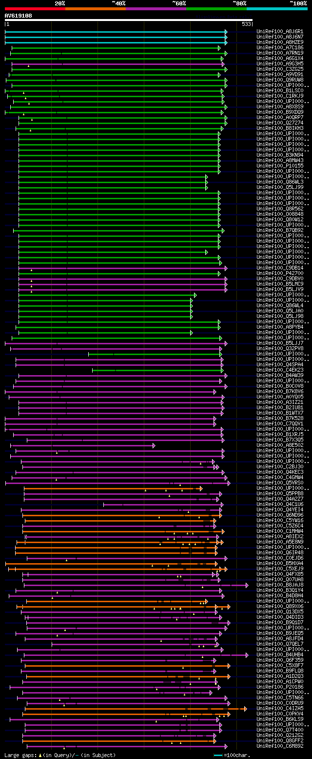
Task: Click the purple ~60% identity legend segment
Action: click(x=156, y=9)
